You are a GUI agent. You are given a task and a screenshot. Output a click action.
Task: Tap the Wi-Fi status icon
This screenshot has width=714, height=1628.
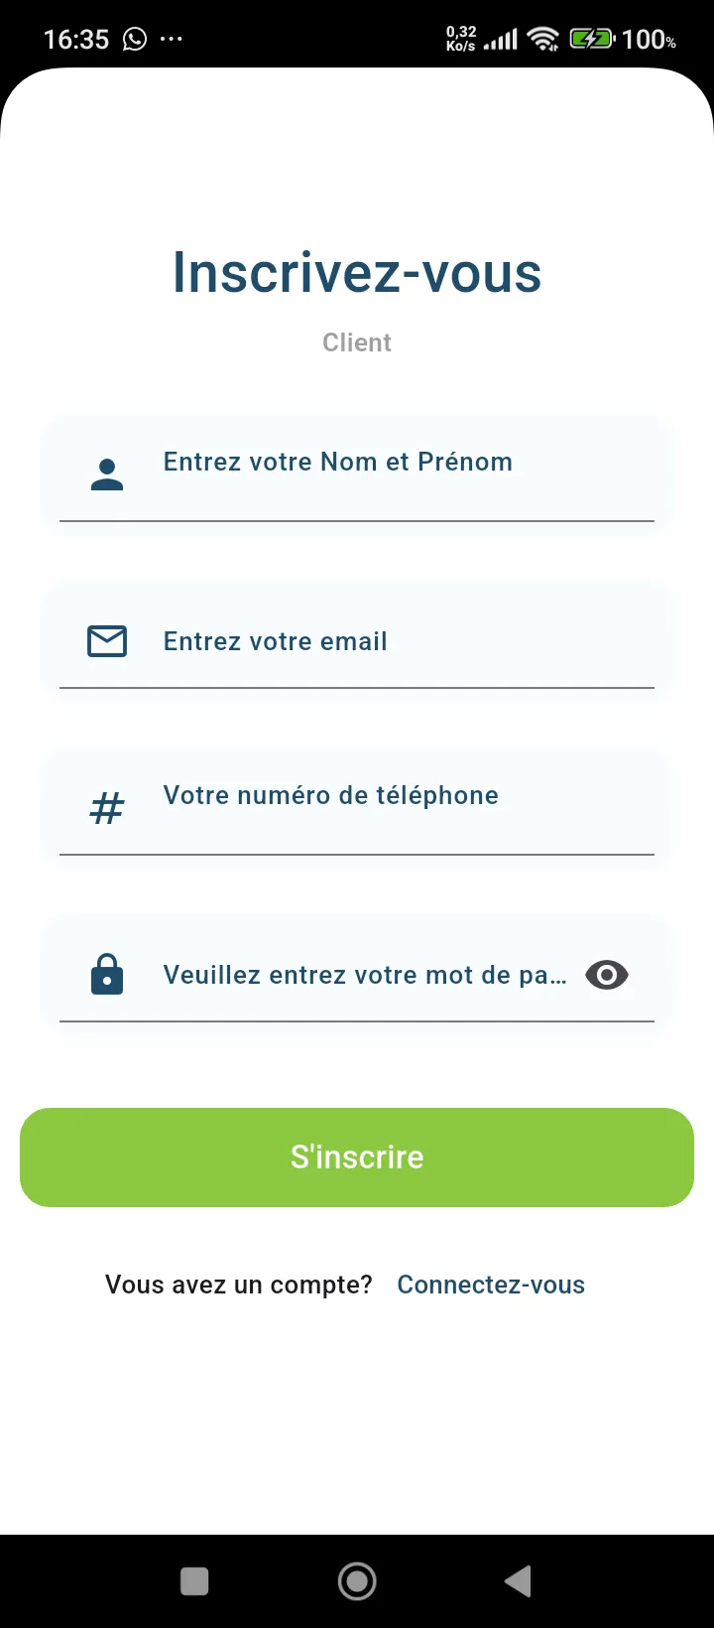(x=542, y=39)
